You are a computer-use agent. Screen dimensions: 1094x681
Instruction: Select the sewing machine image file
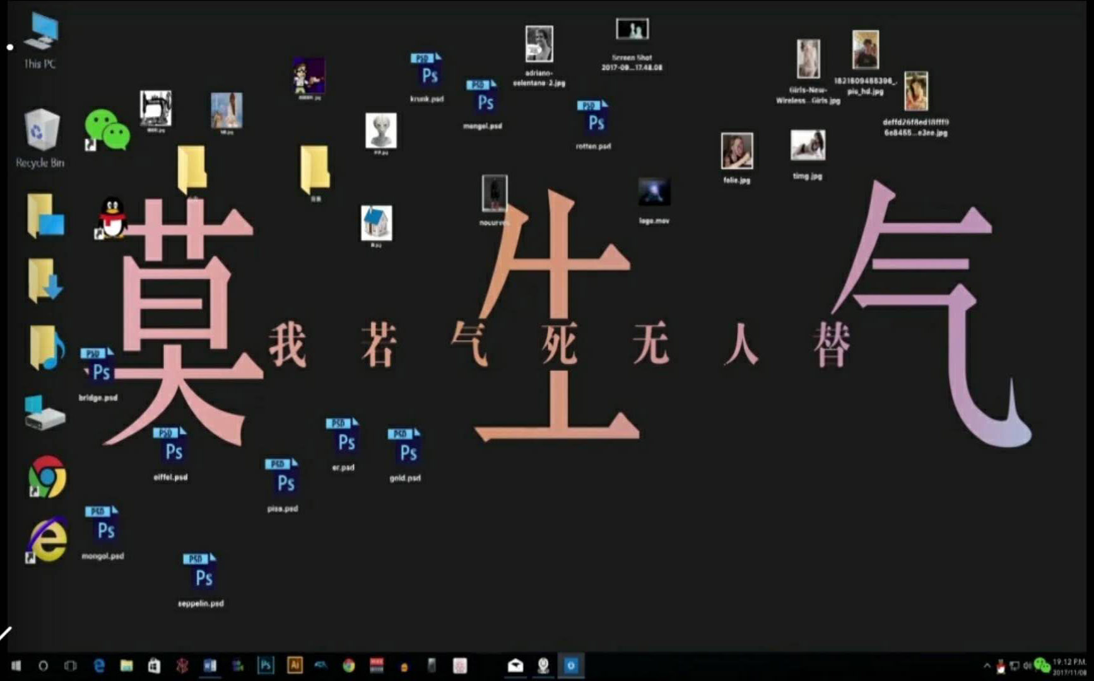[x=155, y=110]
